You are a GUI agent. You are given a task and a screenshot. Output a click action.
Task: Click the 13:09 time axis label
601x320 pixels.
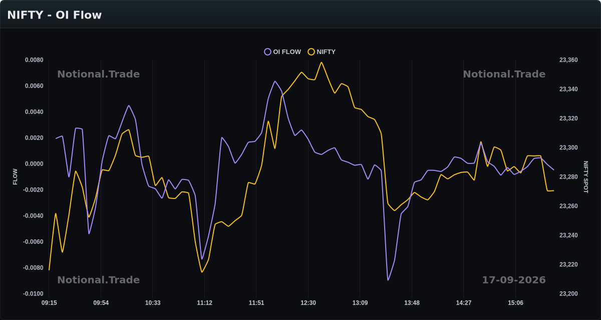click(x=360, y=303)
